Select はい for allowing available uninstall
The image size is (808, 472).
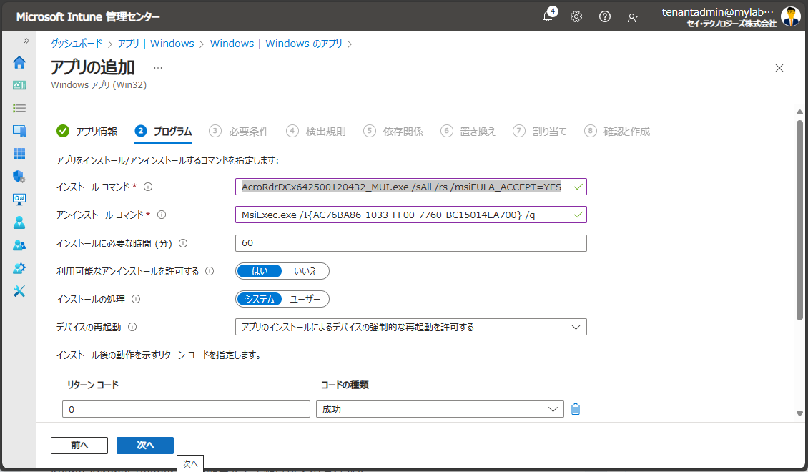[x=258, y=271]
